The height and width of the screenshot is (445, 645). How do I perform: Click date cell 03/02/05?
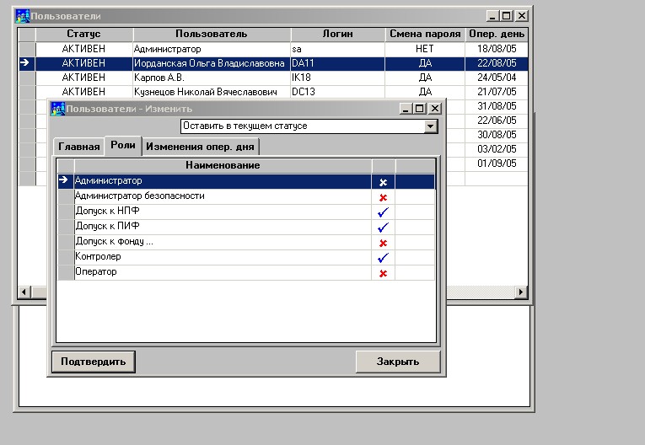point(497,149)
